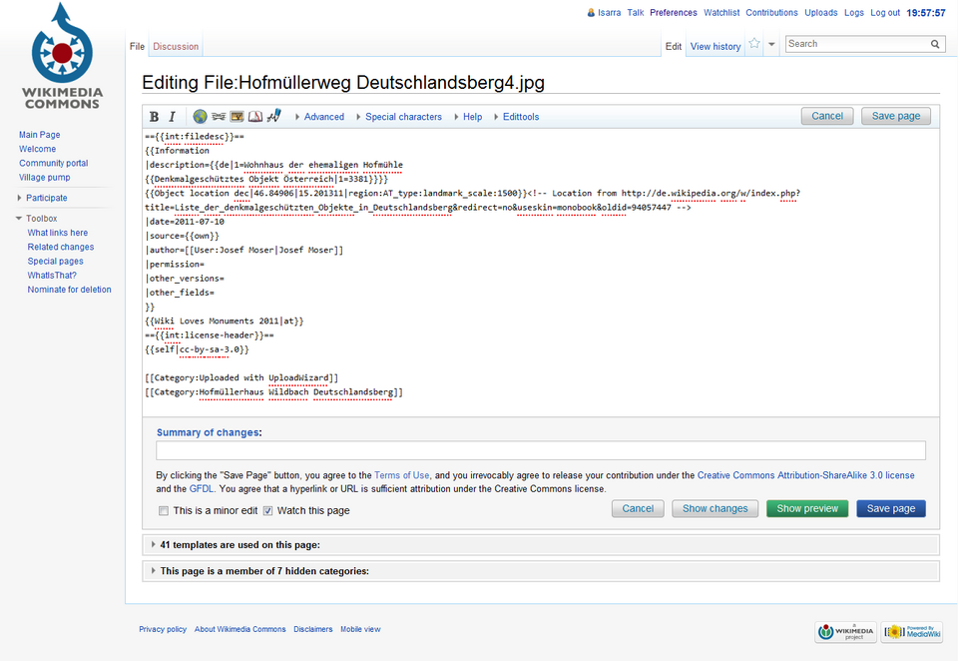The width and height of the screenshot is (958, 661).
Task: Expand '41 templates are used on this page'
Action: point(239,545)
